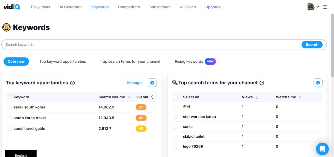Expand the Search volume sort dropdown
The height and width of the screenshot is (157, 334).
tap(129, 97)
